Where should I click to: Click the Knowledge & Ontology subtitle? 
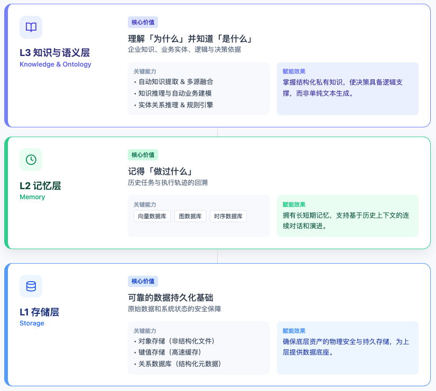coord(55,64)
